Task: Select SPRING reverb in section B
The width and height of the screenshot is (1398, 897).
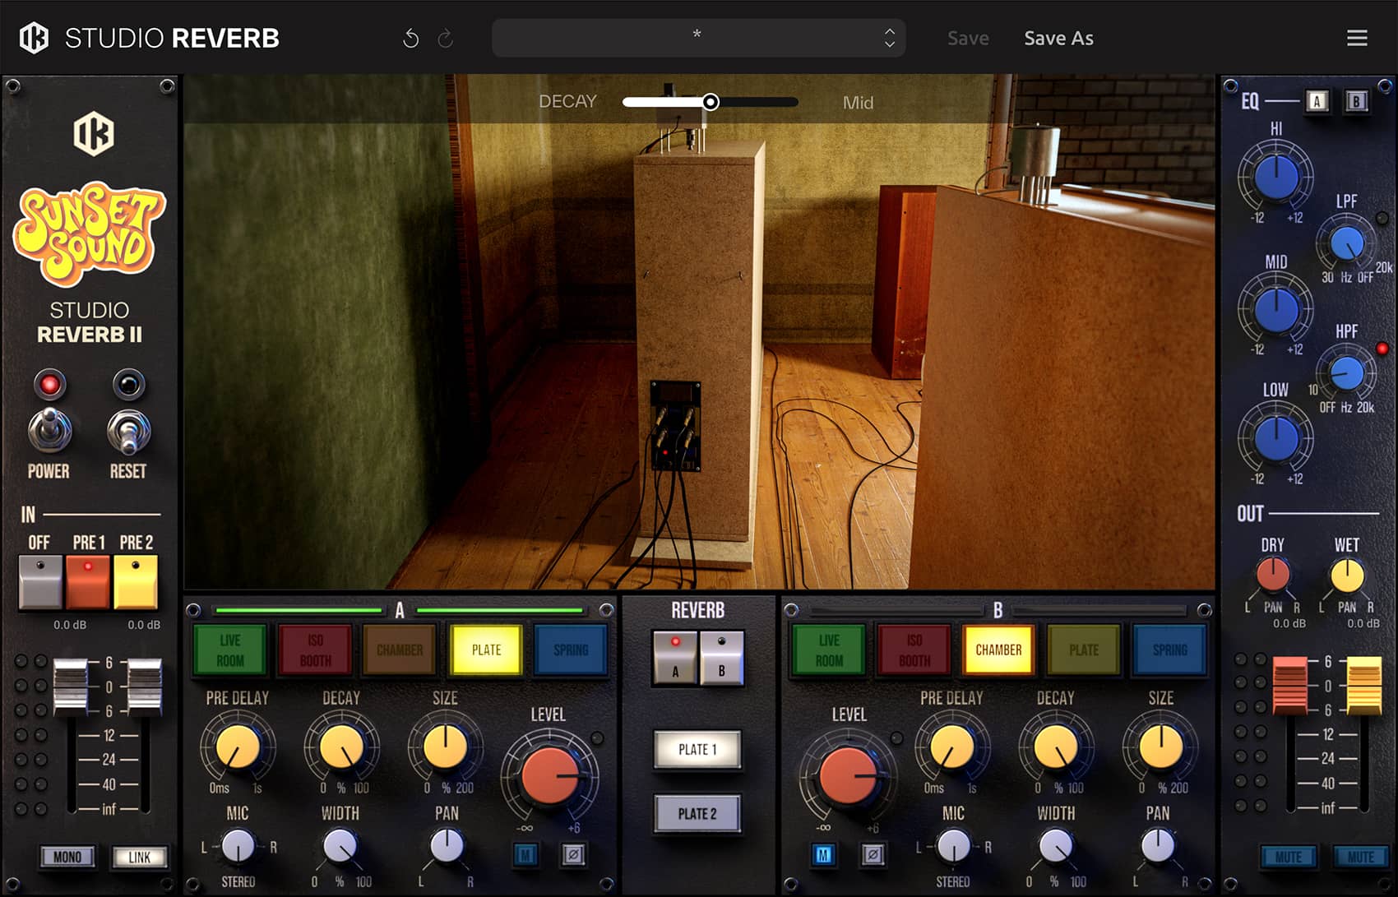Action: point(1169,650)
